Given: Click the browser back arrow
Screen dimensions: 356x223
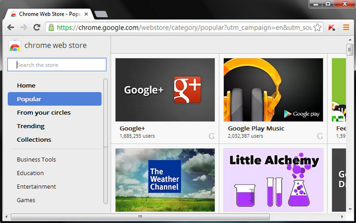Looking at the screenshot, I should coord(11,28).
